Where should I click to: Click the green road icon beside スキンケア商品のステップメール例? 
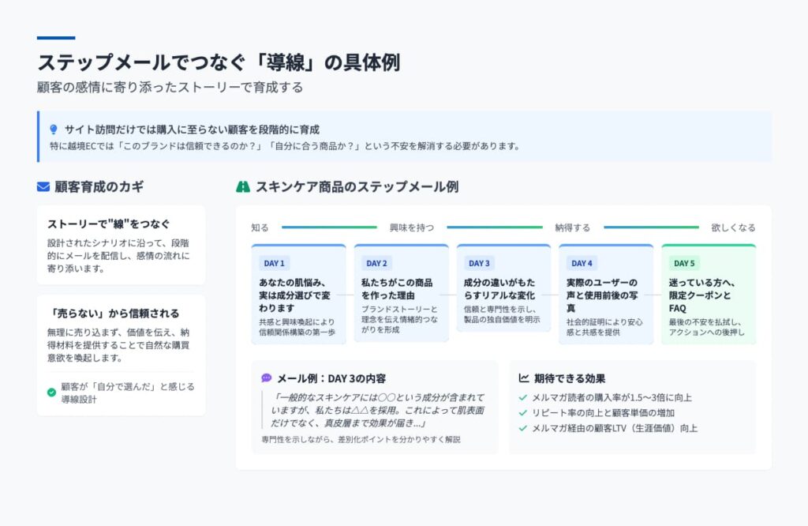[x=243, y=187]
